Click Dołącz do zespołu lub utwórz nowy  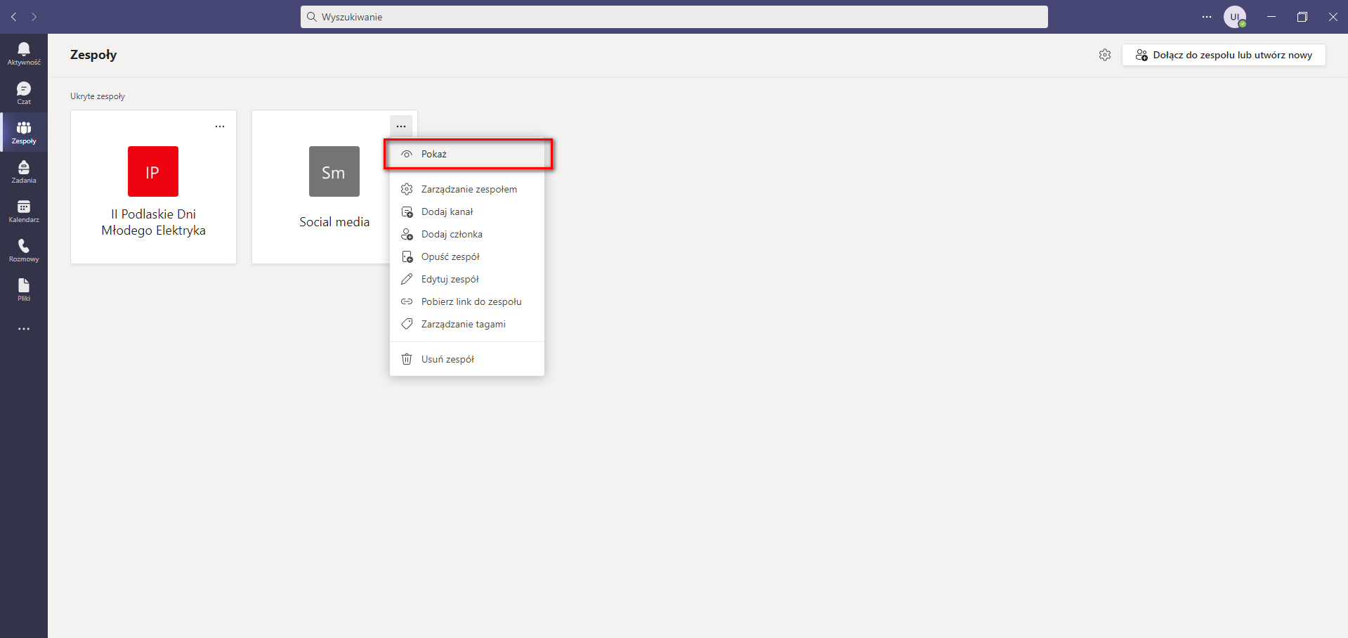[1224, 55]
